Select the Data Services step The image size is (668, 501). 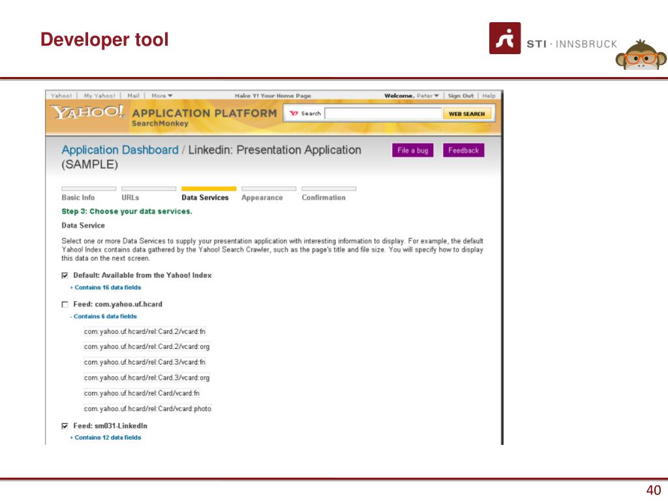[x=205, y=198]
